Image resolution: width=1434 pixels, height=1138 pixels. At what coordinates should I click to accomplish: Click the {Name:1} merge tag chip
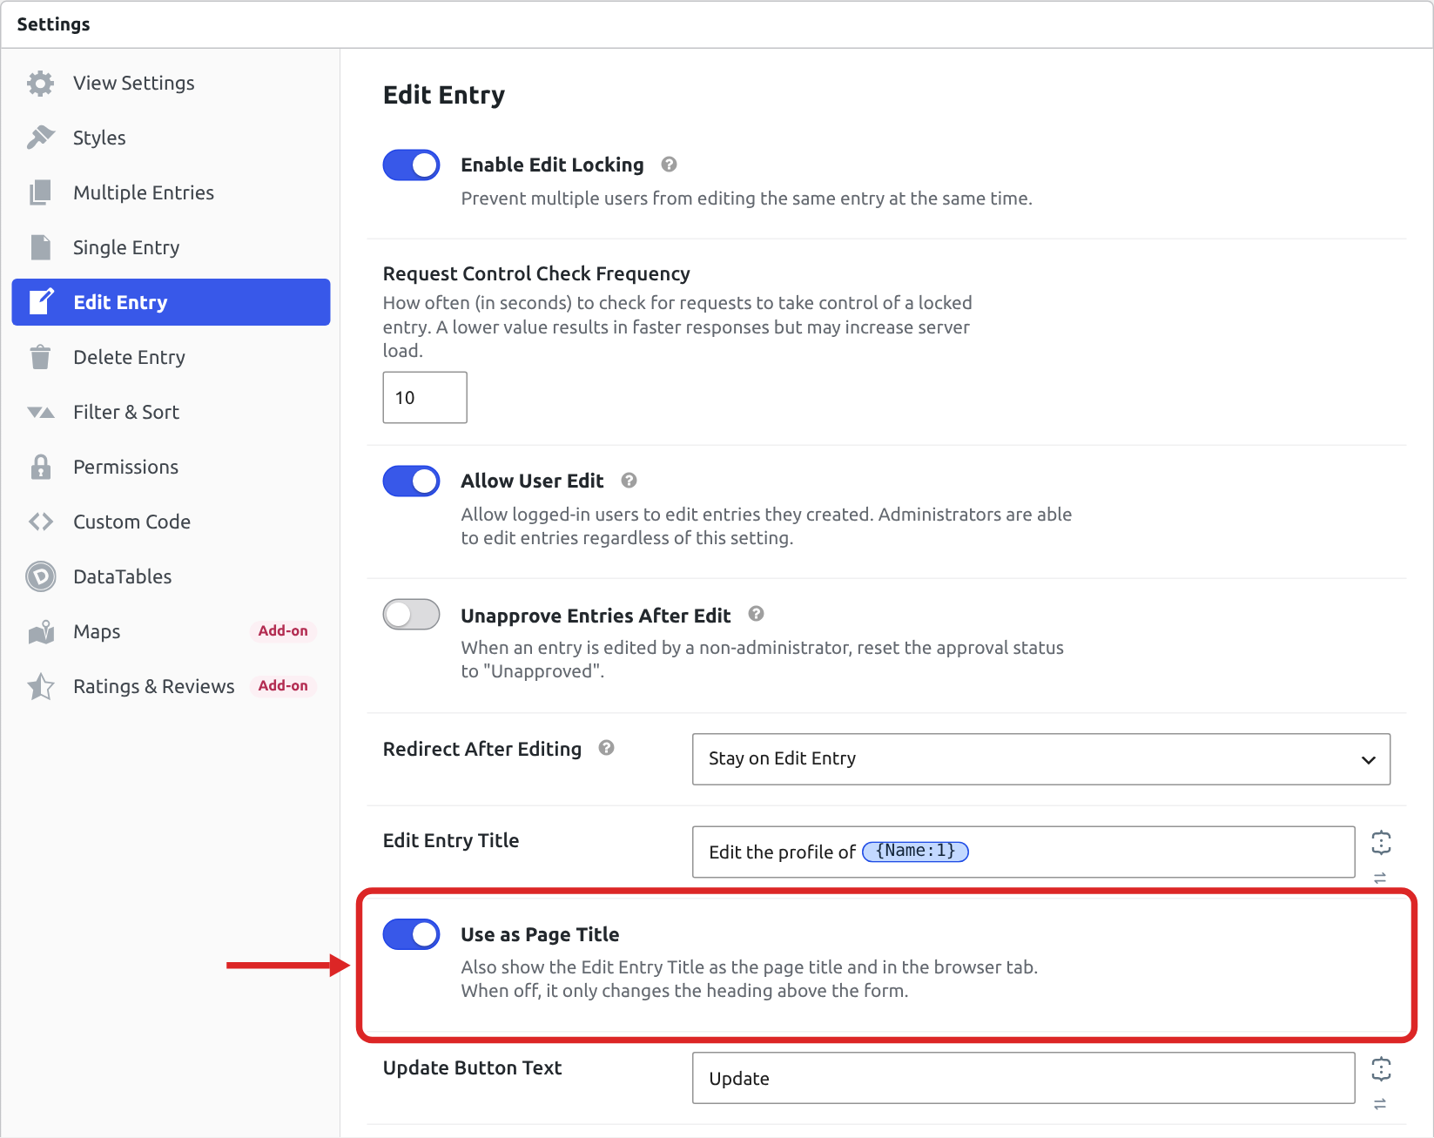(x=915, y=851)
